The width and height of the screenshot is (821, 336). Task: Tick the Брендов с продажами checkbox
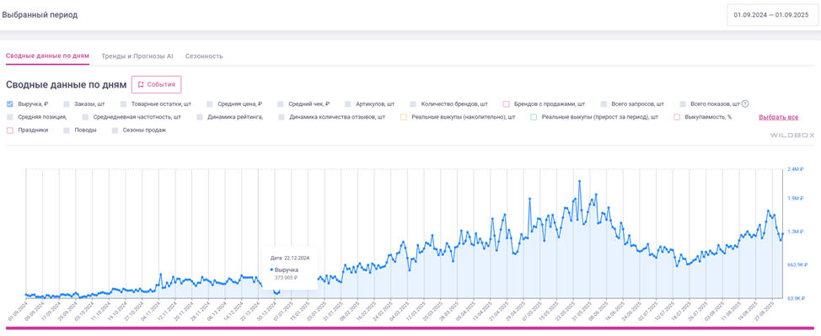click(507, 104)
